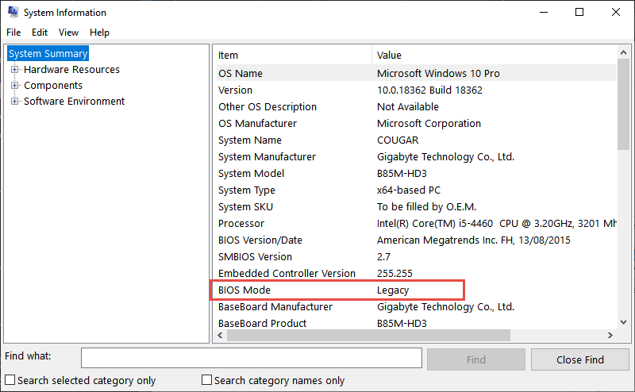The height and width of the screenshot is (392, 635).
Task: Enable Search selected category only checkbox
Action: click(x=10, y=380)
